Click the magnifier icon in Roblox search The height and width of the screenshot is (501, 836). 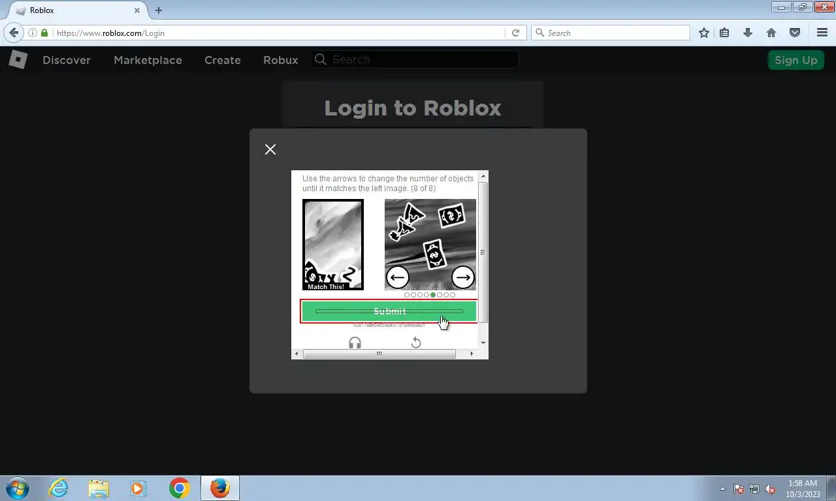point(321,59)
